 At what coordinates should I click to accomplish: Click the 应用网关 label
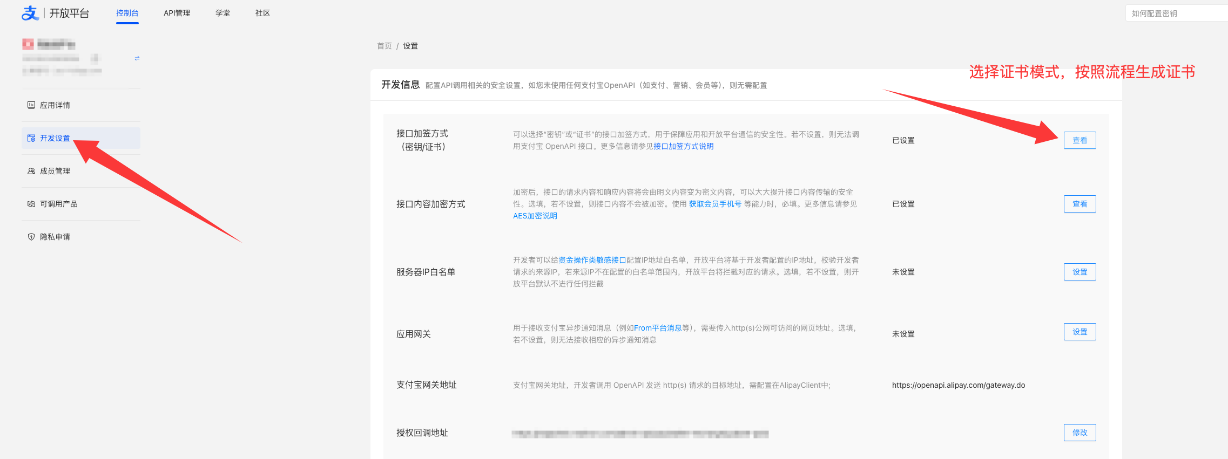414,334
